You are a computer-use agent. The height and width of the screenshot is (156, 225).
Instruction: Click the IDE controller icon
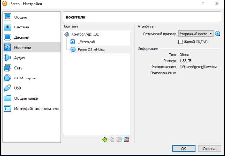point(67,34)
